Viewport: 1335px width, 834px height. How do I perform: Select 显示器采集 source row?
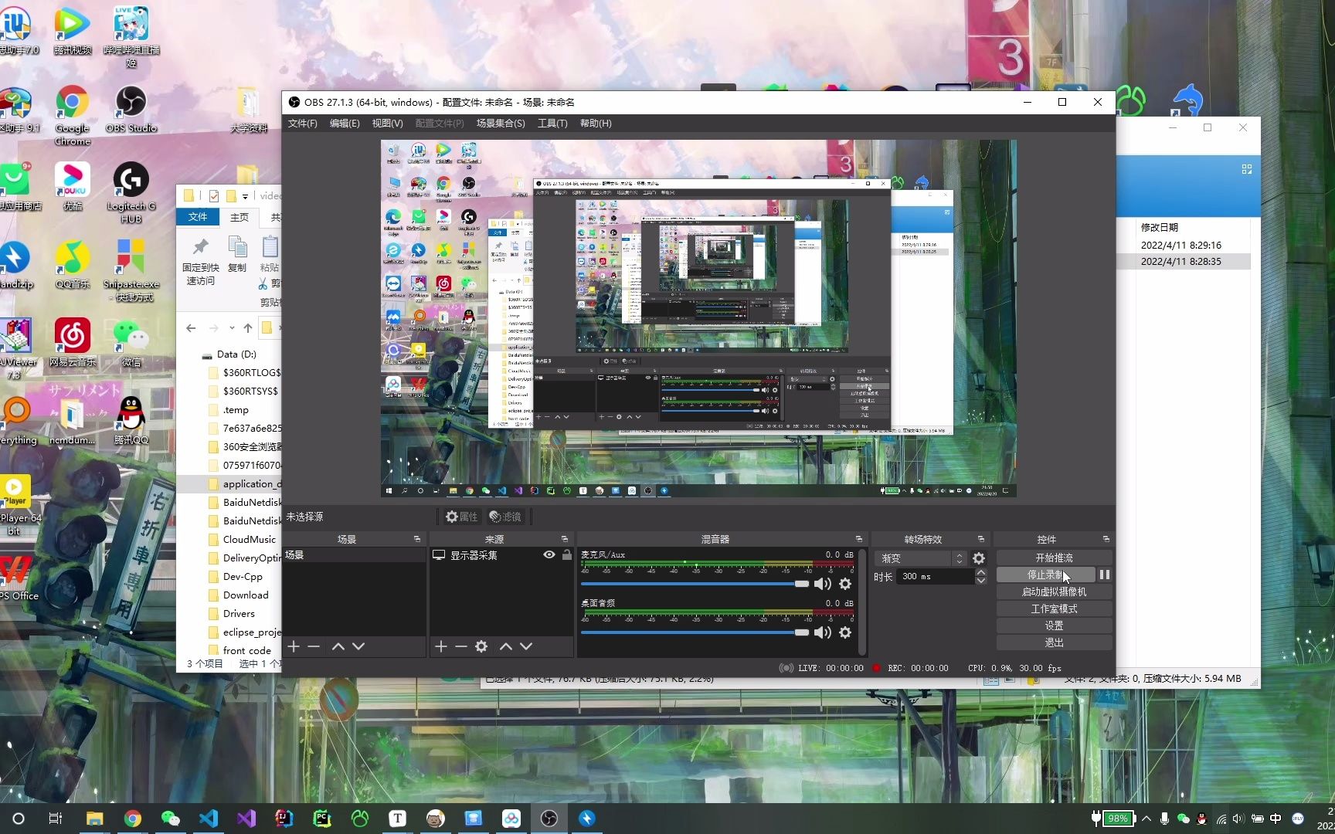(501, 554)
